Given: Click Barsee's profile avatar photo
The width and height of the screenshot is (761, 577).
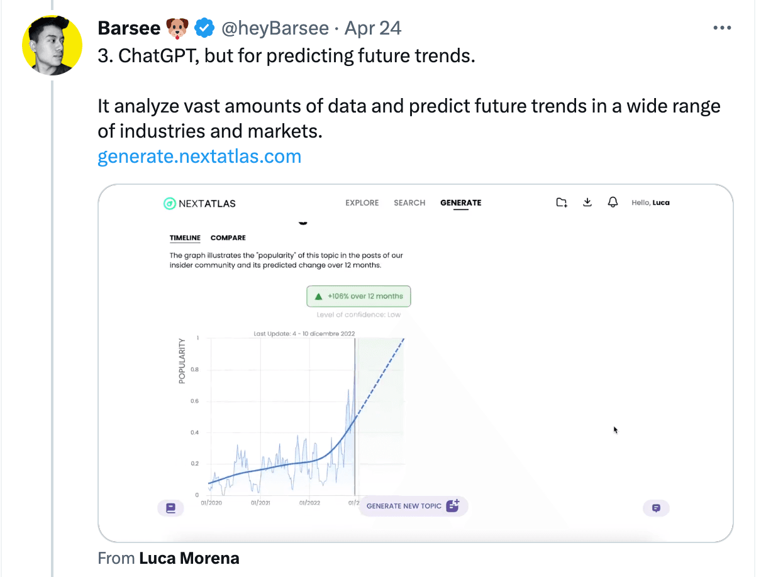Looking at the screenshot, I should point(52,45).
